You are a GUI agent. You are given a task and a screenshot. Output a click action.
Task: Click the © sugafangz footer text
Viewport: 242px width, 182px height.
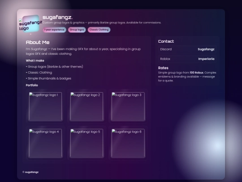[x=30, y=172]
